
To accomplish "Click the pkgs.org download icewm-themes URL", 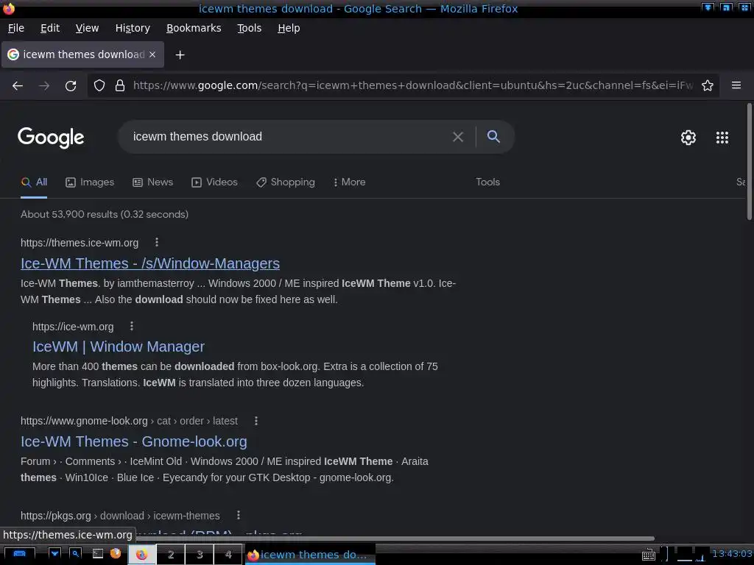I will click(120, 516).
